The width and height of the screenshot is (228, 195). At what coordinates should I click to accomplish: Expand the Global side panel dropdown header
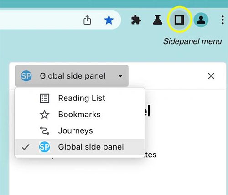point(72,76)
